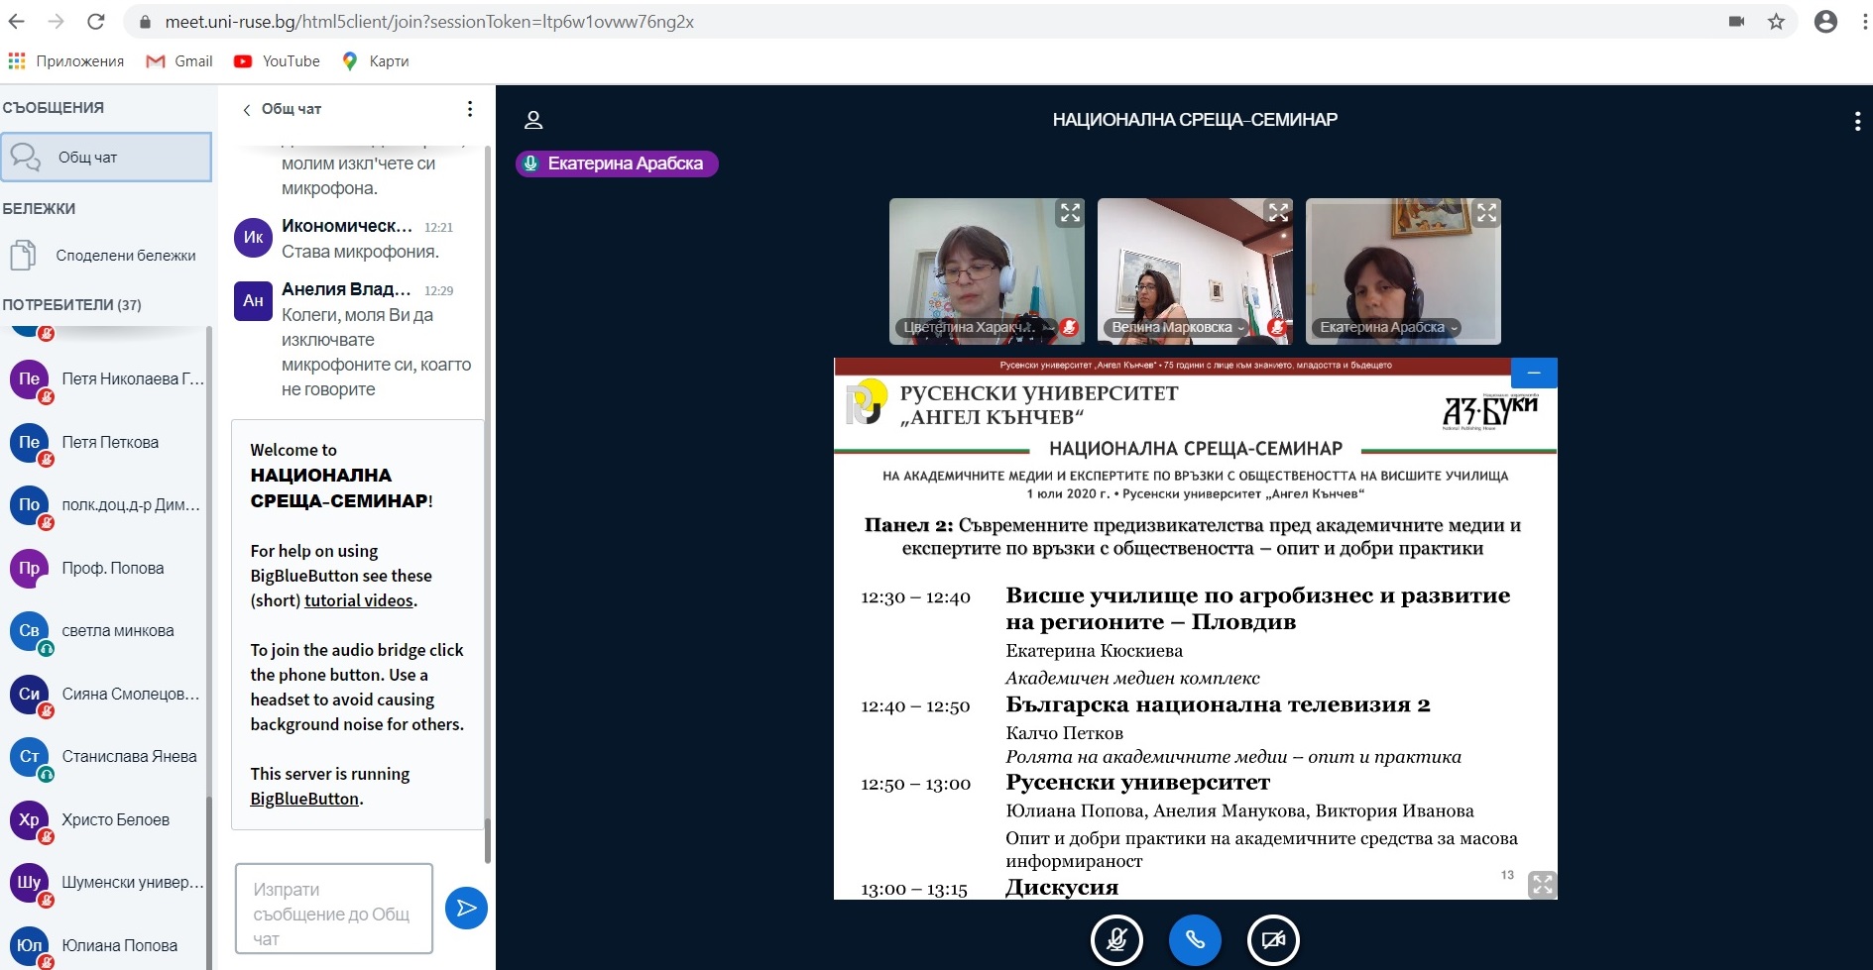The height and width of the screenshot is (970, 1873).
Task: Open tutorial videos link
Action: [359, 600]
